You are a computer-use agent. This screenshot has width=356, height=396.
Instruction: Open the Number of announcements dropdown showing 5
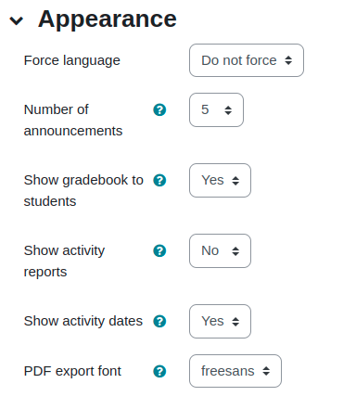216,109
